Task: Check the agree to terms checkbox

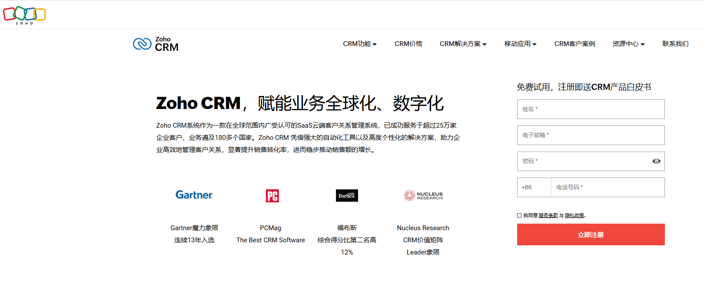Action: tap(519, 215)
